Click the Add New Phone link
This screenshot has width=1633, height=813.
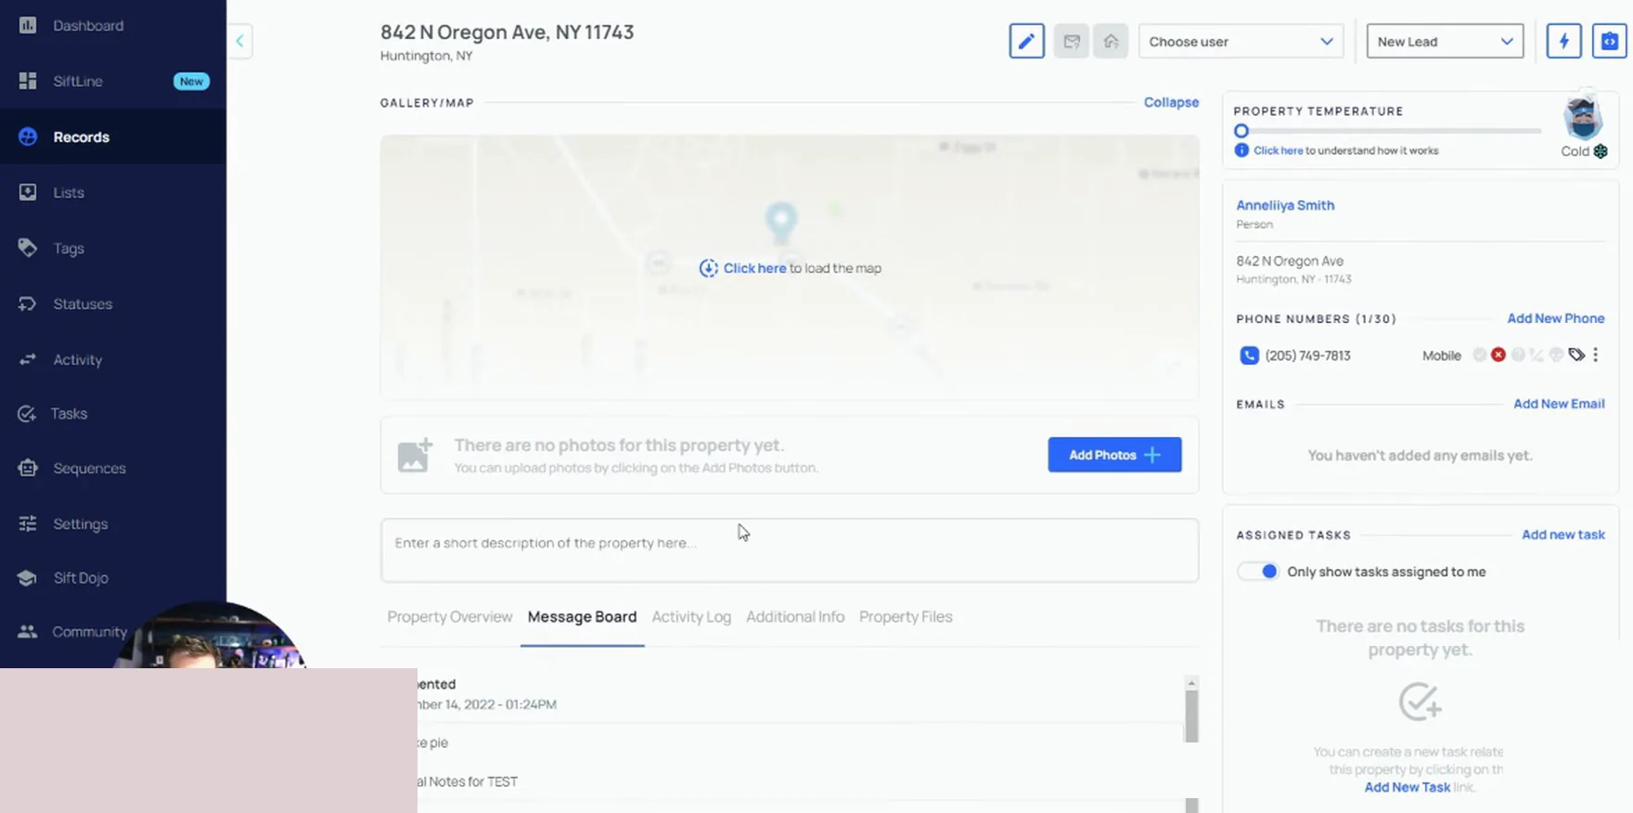click(1556, 318)
